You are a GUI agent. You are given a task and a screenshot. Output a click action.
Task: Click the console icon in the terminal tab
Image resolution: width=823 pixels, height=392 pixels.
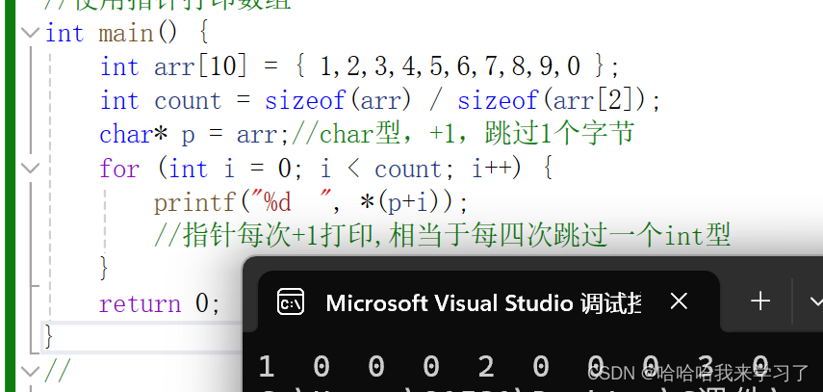291,302
